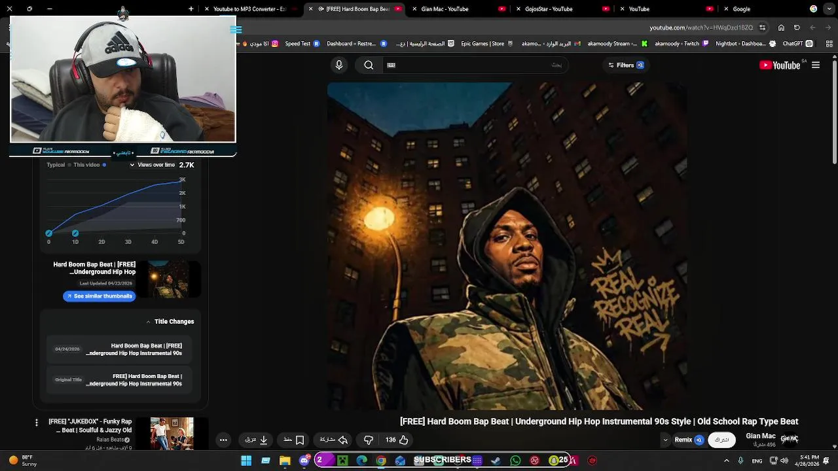838x471 pixels.
Task: Click the page vertical scrollbar
Action: (835, 251)
